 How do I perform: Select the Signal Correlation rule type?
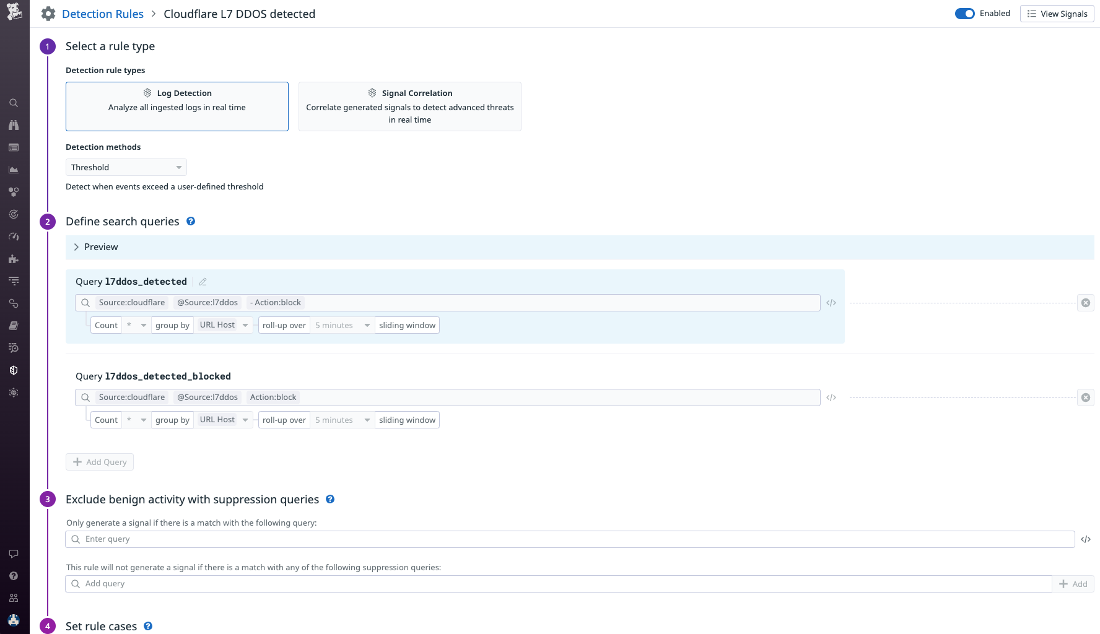[x=409, y=106]
